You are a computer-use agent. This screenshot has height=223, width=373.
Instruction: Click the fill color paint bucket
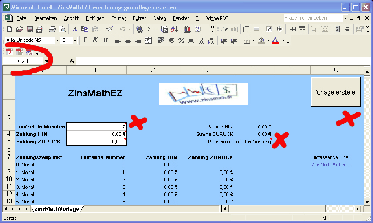[261, 40]
